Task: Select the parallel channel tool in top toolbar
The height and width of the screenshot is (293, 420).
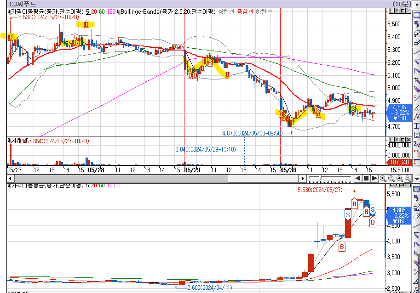Action: point(416,117)
